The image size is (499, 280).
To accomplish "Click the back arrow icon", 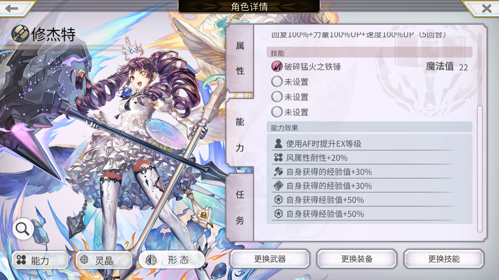I will 12,8.
